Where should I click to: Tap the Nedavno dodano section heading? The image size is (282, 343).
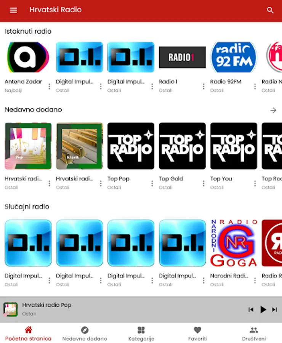pos(33,110)
